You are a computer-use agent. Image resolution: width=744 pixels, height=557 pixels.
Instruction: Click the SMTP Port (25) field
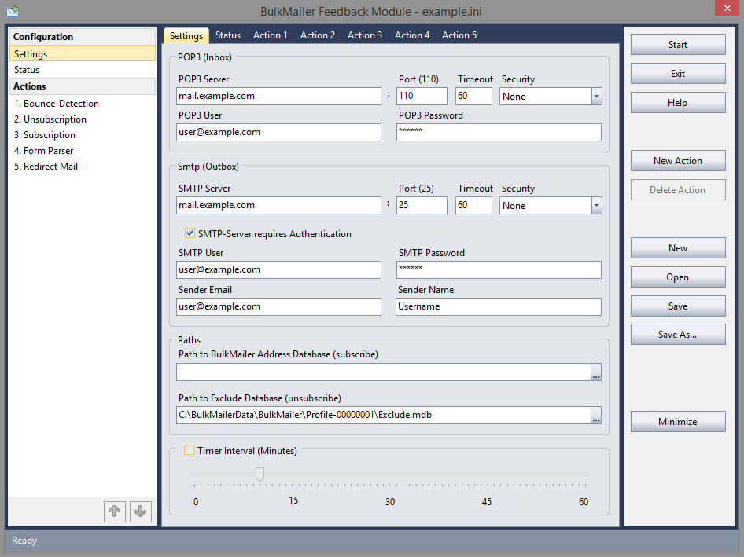422,205
